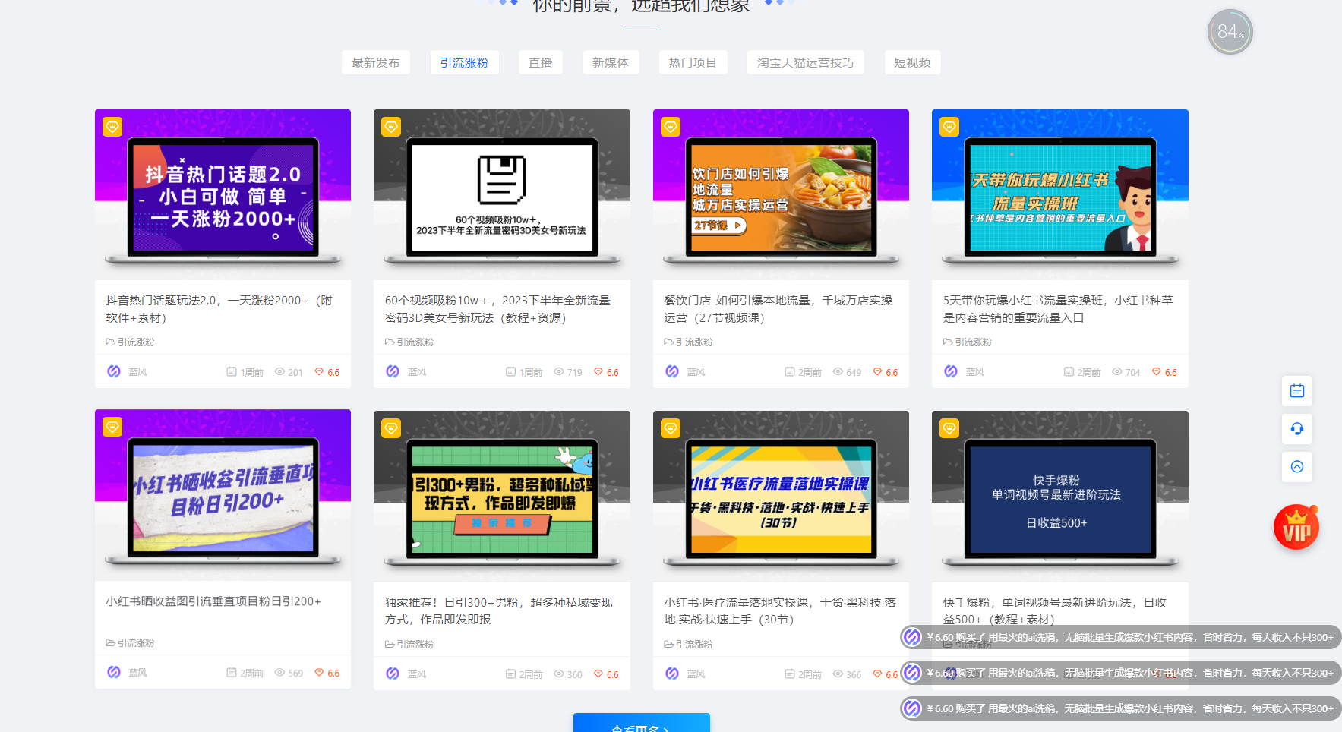1342x732 pixels.
Task: Click title 小红书晒收益图引流垂直项目粉日引200+
Action: click(x=213, y=601)
